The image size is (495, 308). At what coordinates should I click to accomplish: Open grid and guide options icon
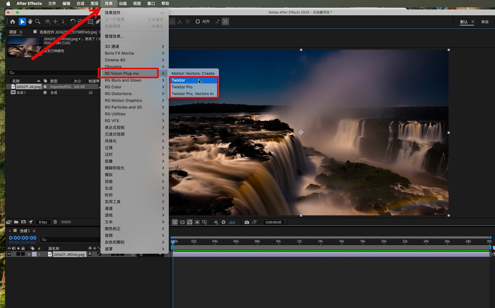[x=204, y=222]
